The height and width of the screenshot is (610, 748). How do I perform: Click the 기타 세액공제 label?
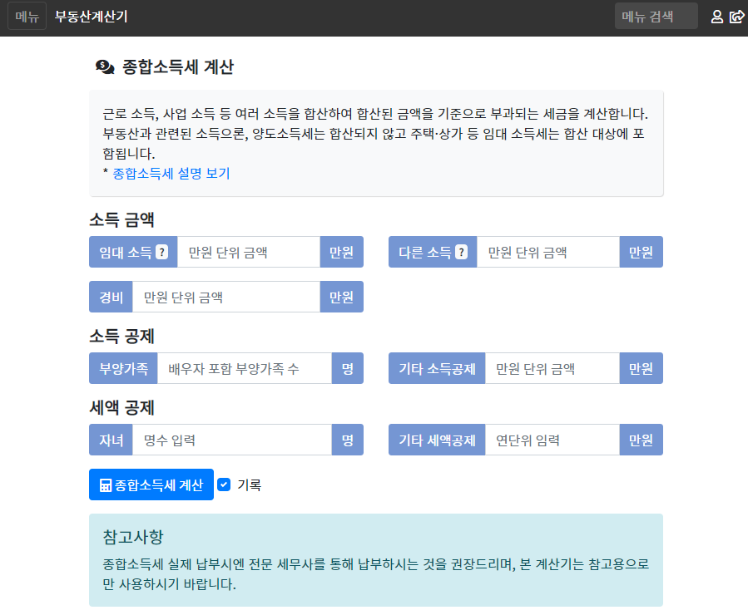click(x=437, y=440)
